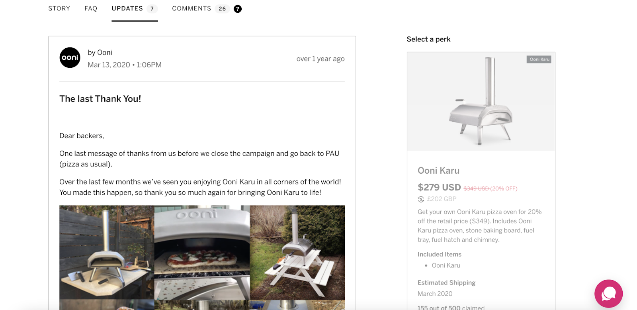The image size is (637, 310).
Task: Open 'The last Thank You!' update title
Action: [x=100, y=99]
